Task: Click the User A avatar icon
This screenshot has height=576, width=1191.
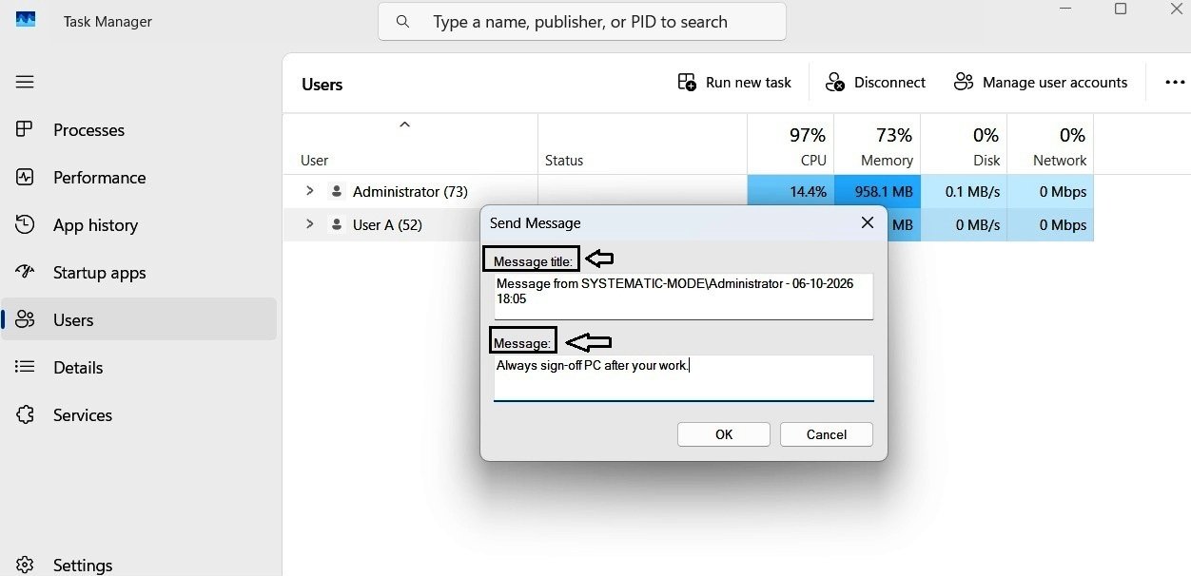Action: coord(336,224)
